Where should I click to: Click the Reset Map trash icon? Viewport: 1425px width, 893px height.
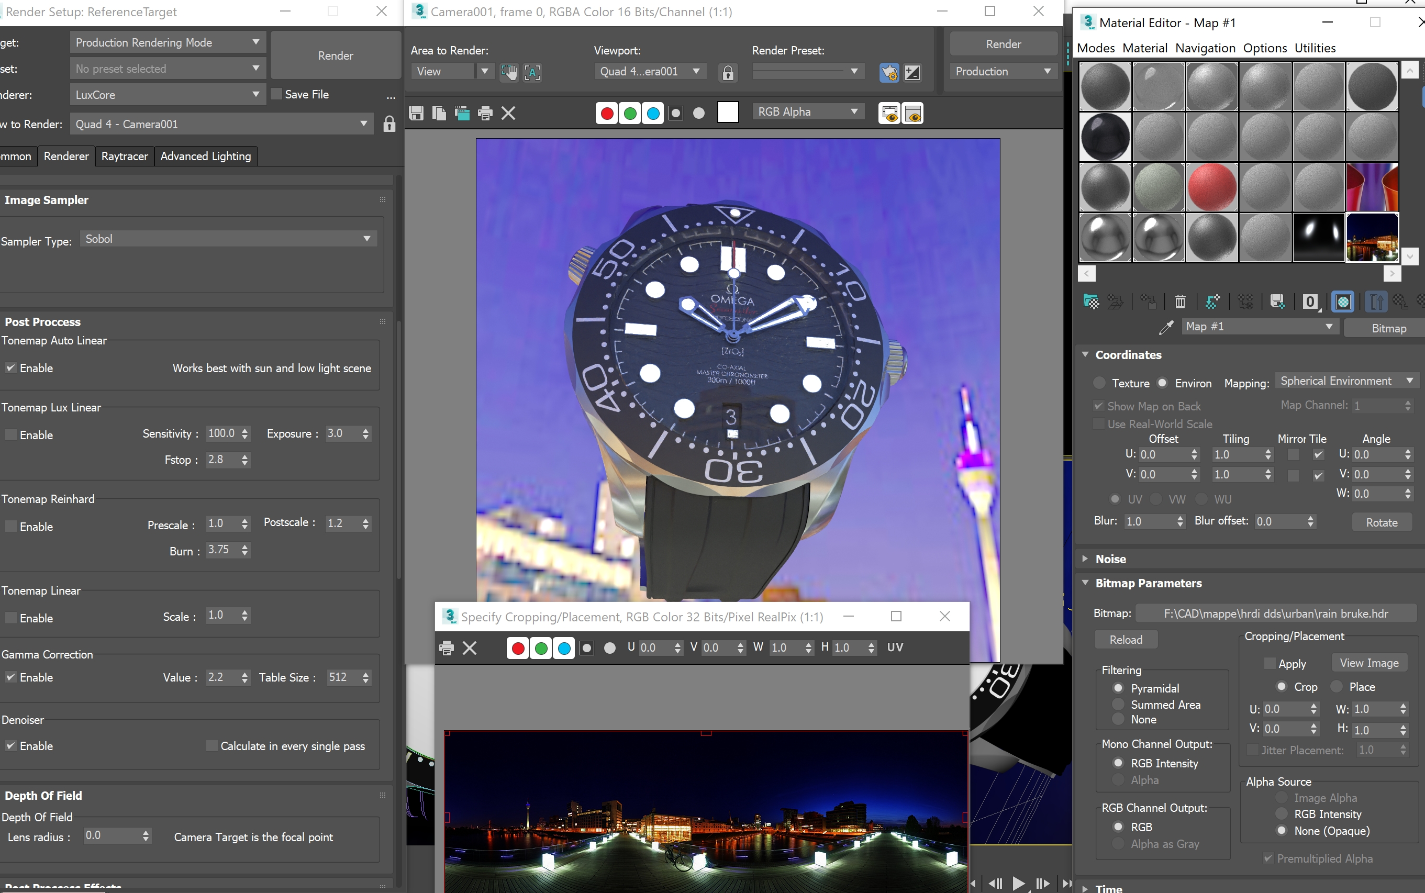[1181, 303]
